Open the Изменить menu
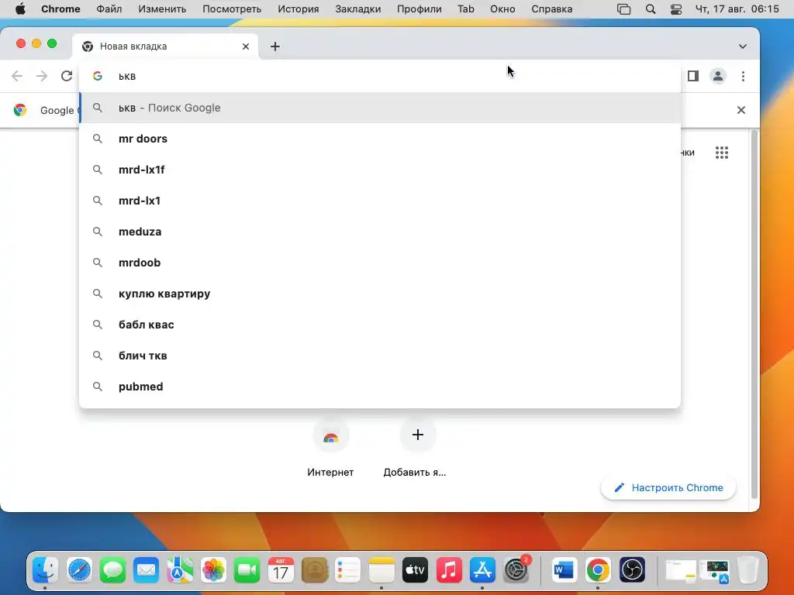 tap(162, 9)
